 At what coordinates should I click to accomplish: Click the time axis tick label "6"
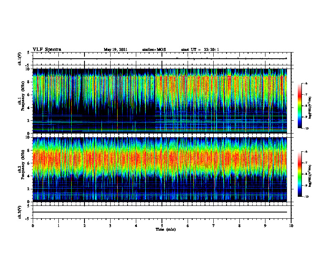pyautogui.click(x=188, y=226)
